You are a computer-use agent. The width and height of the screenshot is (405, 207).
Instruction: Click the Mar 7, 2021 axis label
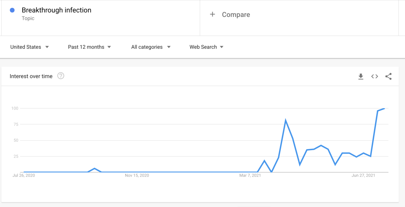coord(250,175)
